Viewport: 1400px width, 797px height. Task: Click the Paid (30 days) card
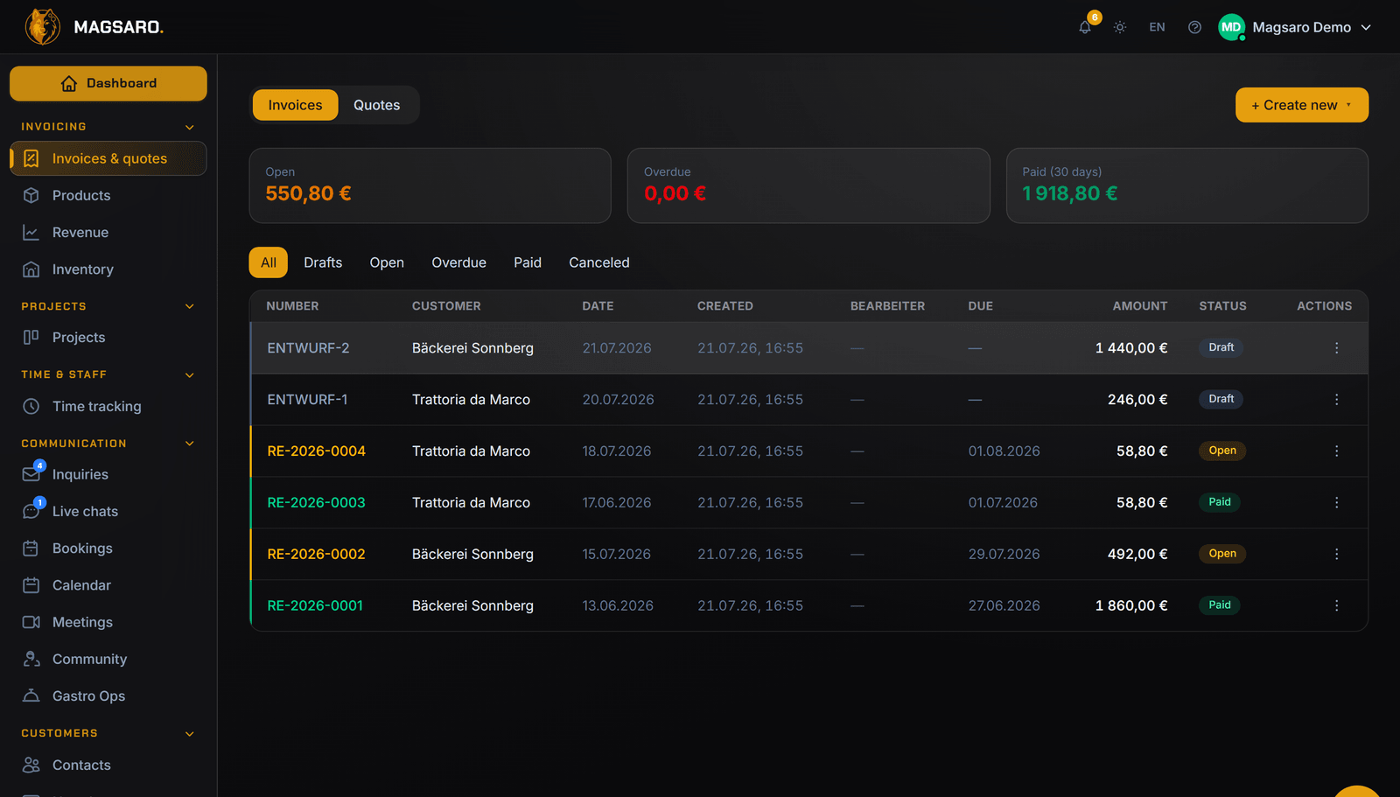pyautogui.click(x=1187, y=185)
